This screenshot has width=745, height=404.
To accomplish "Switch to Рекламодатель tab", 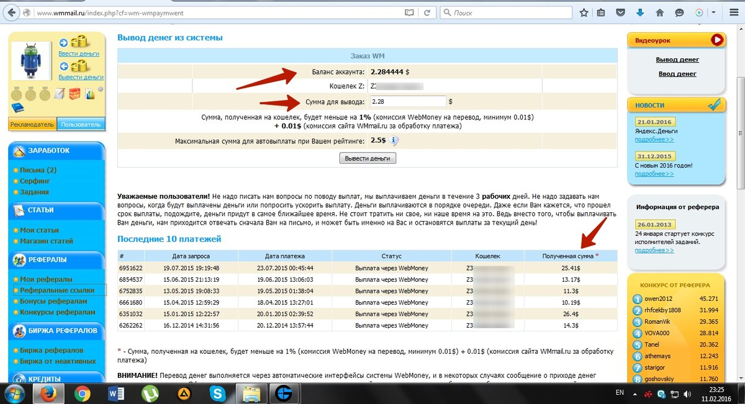I will click(32, 124).
